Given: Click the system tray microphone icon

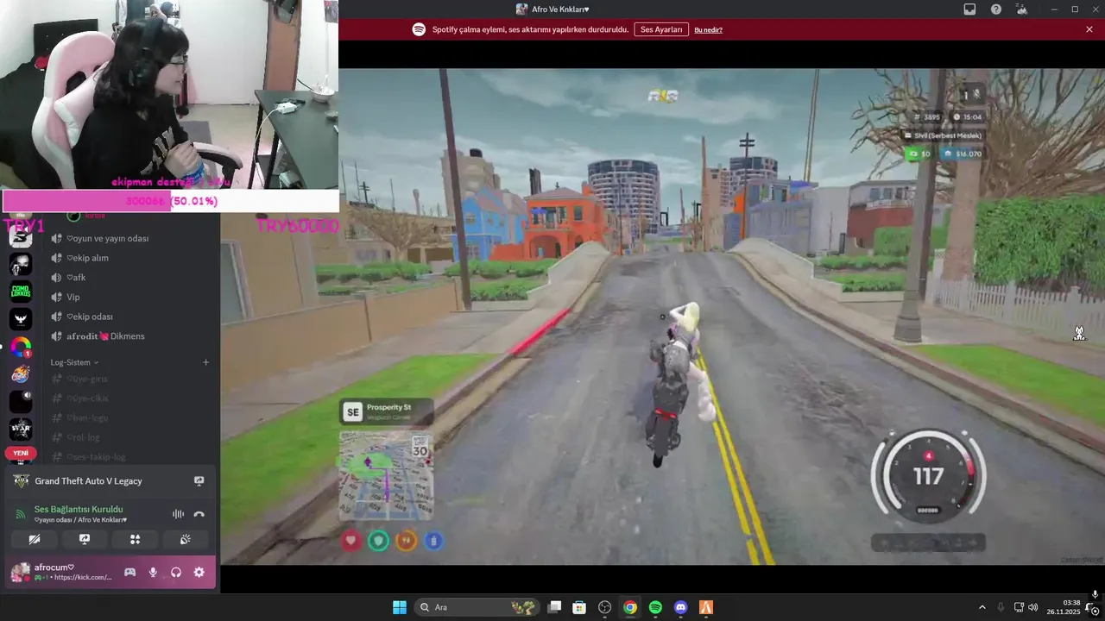Looking at the screenshot, I should [1001, 607].
